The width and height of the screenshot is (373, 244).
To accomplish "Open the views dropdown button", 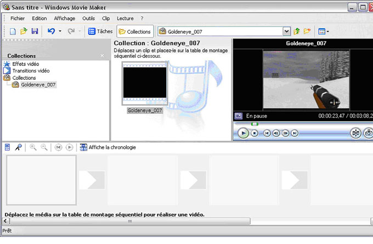I will [324, 31].
